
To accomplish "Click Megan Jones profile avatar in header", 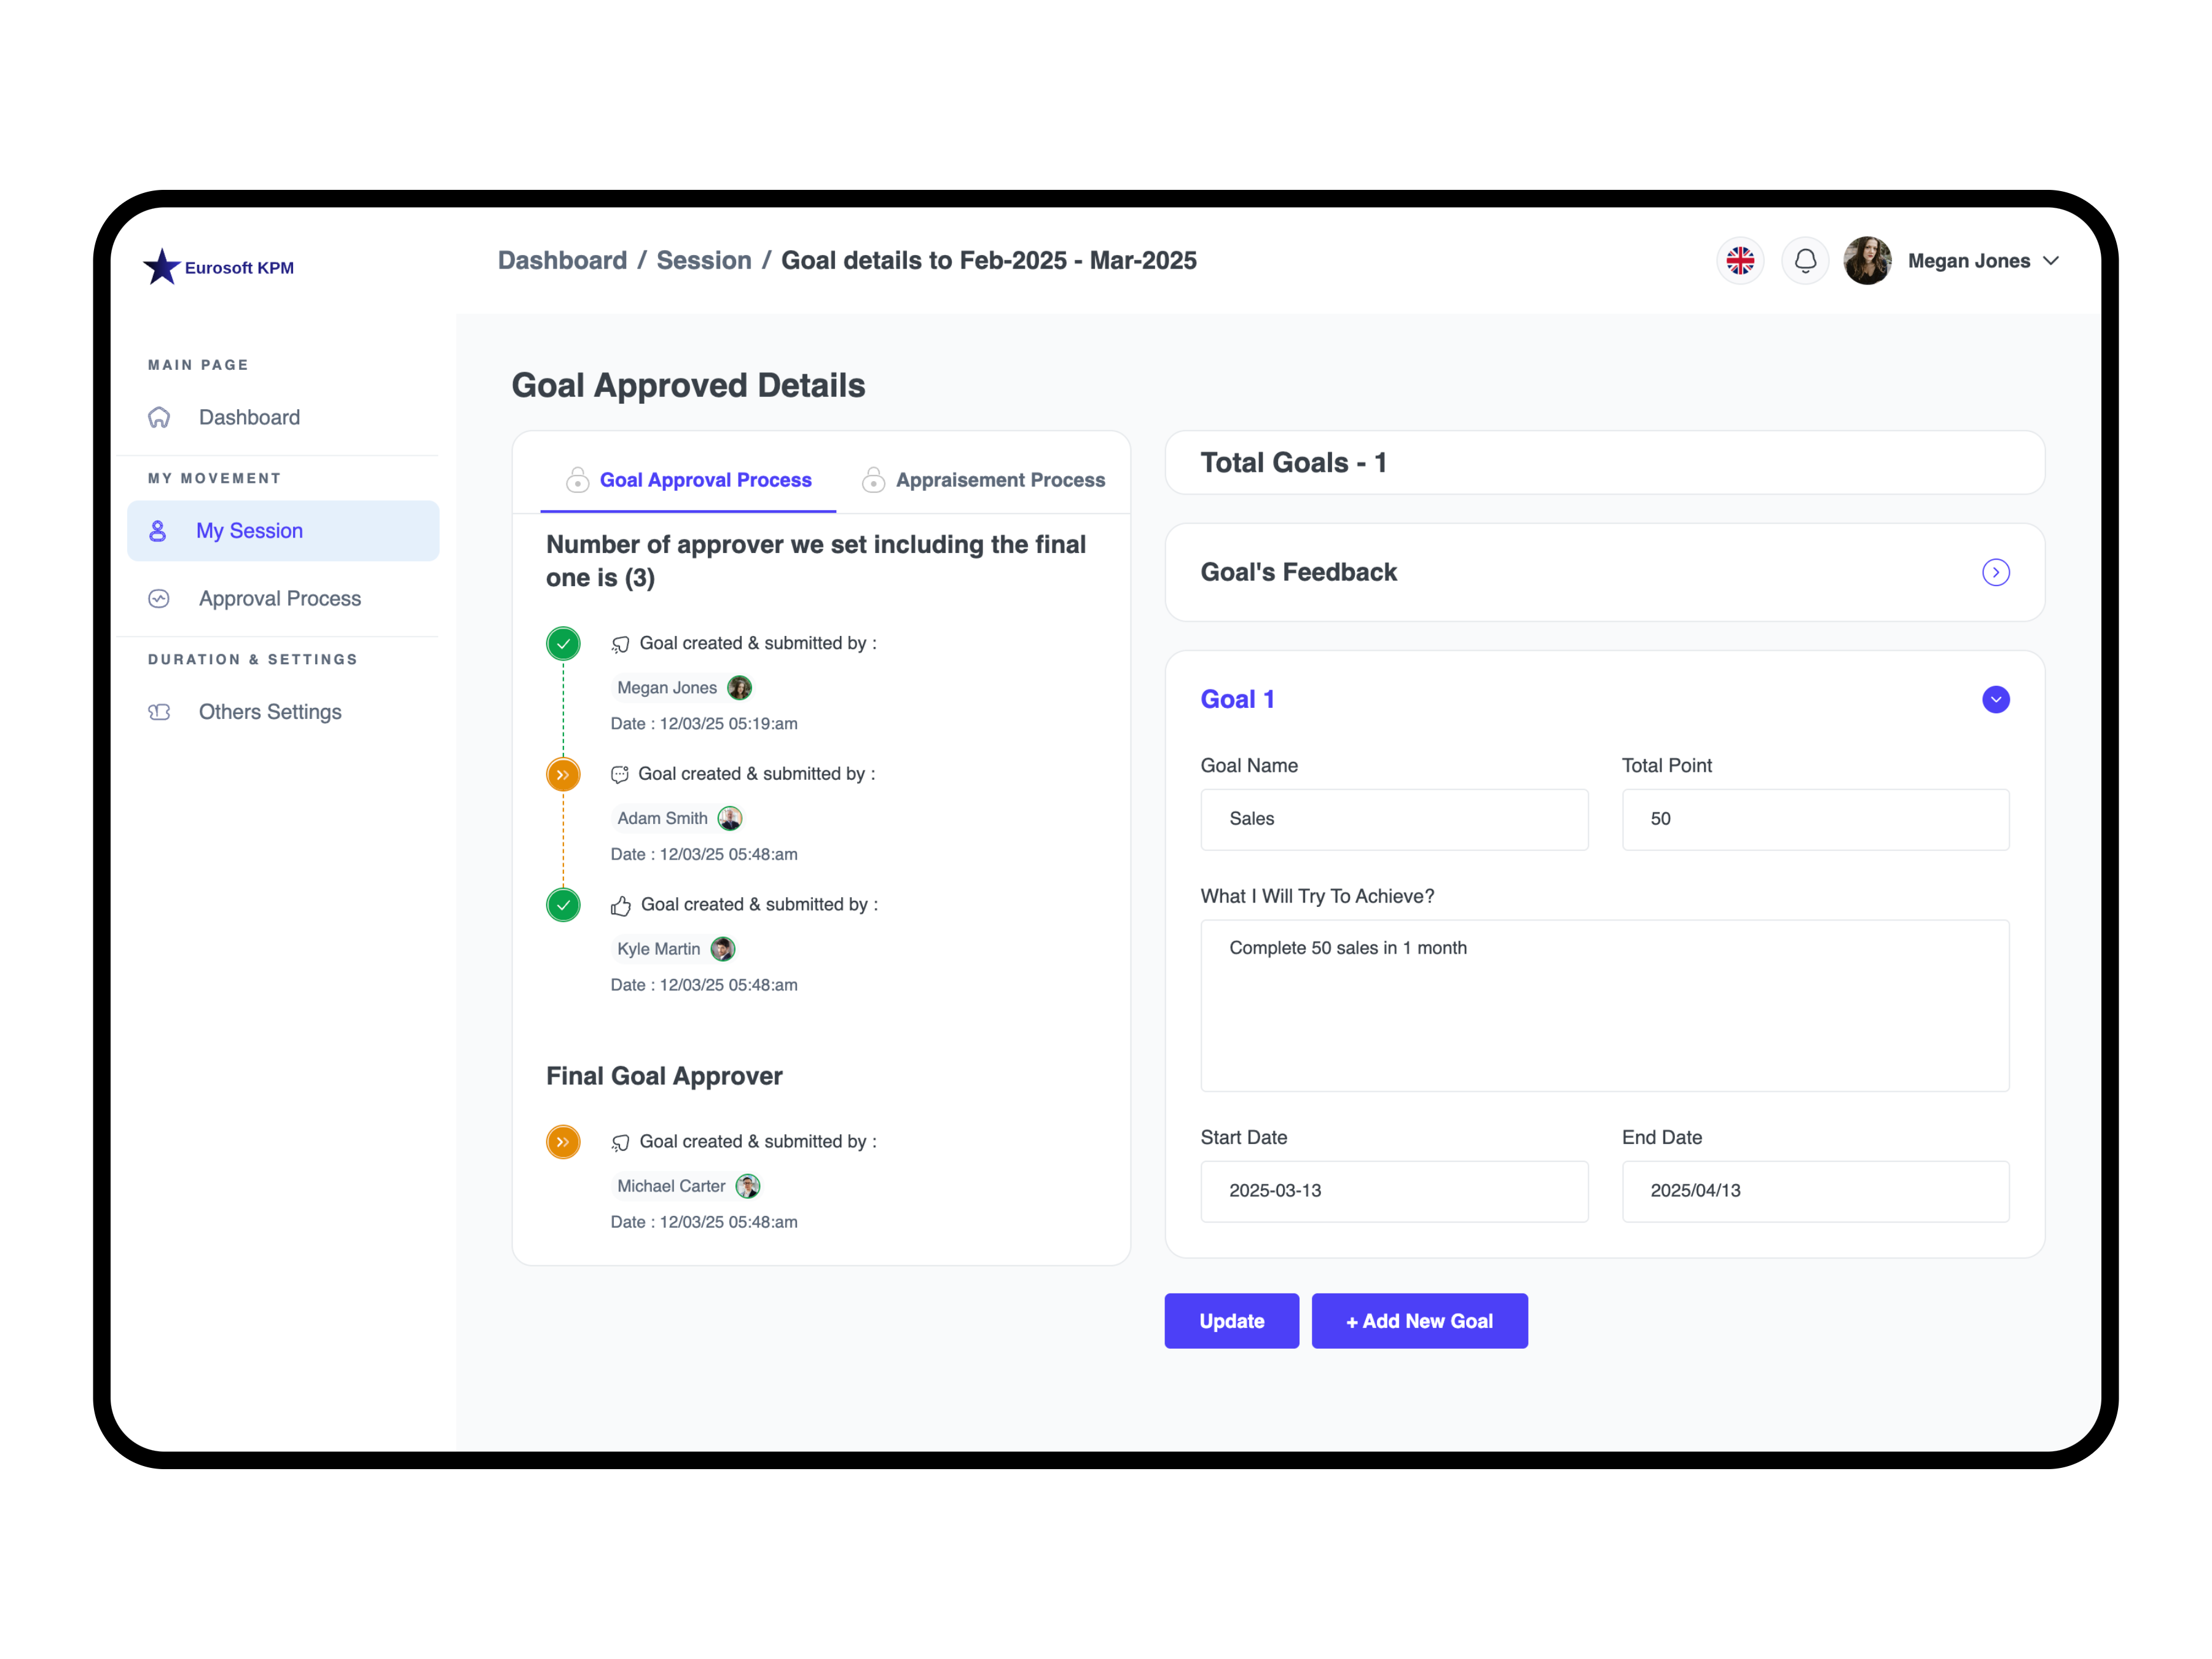I will 1867,261.
